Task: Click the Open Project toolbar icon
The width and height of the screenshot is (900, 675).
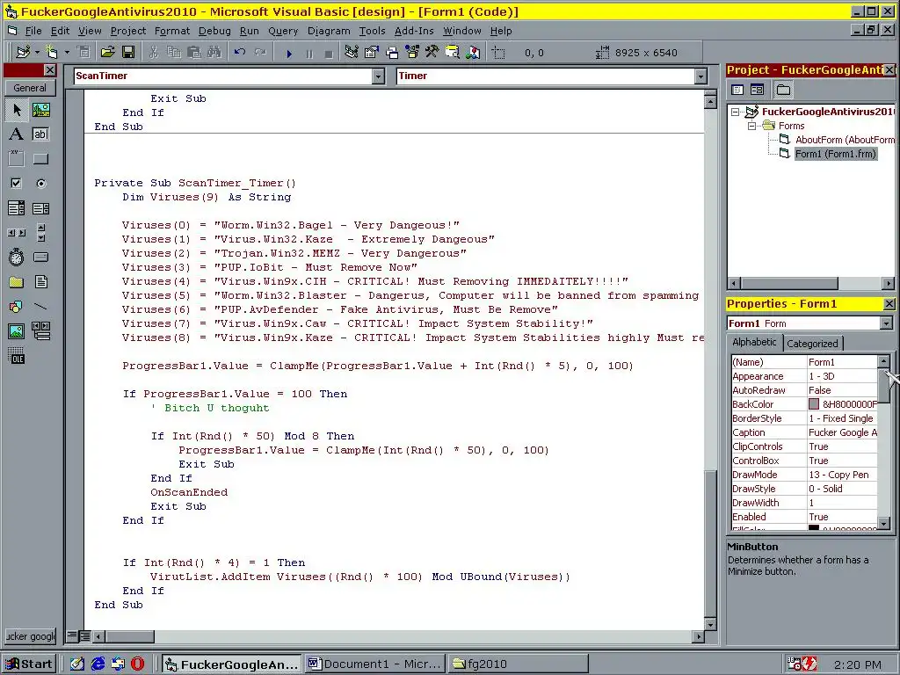Action: click(x=107, y=53)
